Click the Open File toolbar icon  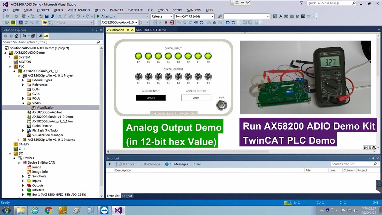(41, 16)
